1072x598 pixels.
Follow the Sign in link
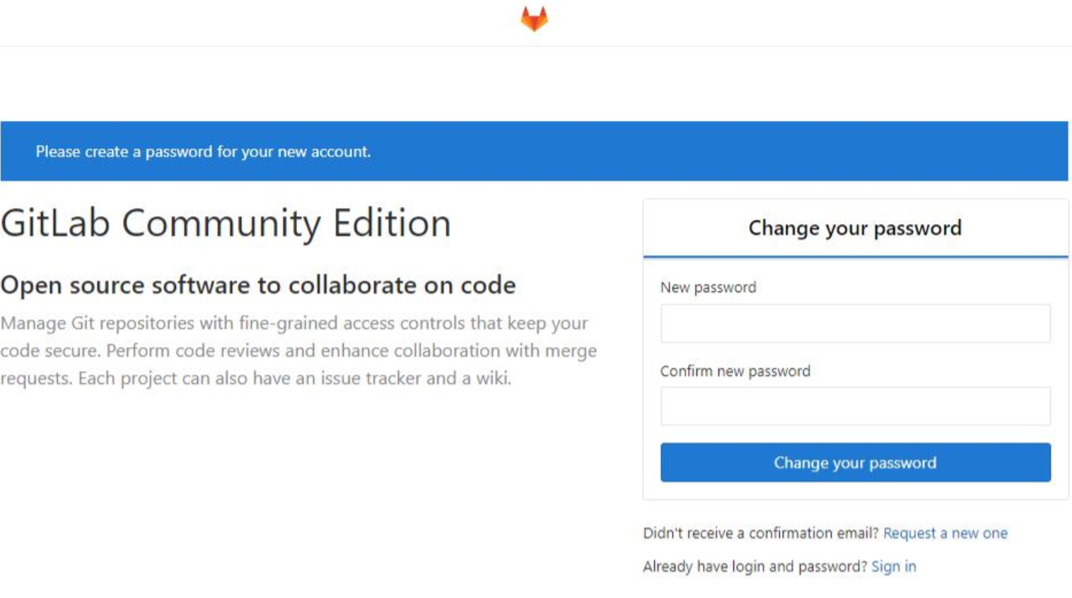click(x=893, y=566)
